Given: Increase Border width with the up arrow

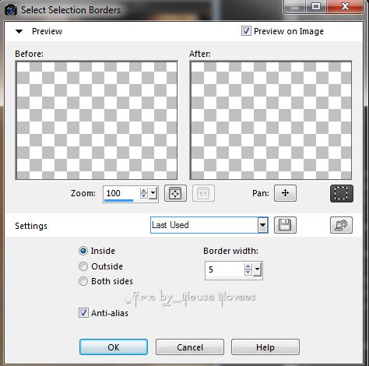Looking at the screenshot, I should point(248,266).
